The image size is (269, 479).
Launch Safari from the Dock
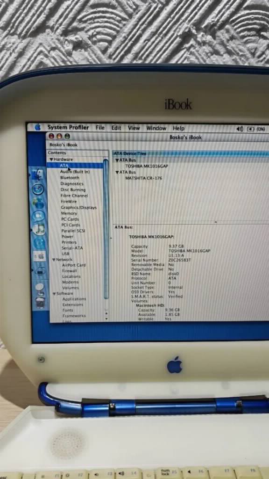click(38, 189)
